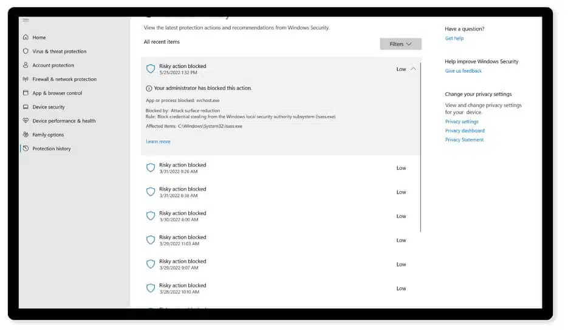Click shield icon of 3/30/2022 8:00 AM entry
568x335 pixels.
point(151,216)
